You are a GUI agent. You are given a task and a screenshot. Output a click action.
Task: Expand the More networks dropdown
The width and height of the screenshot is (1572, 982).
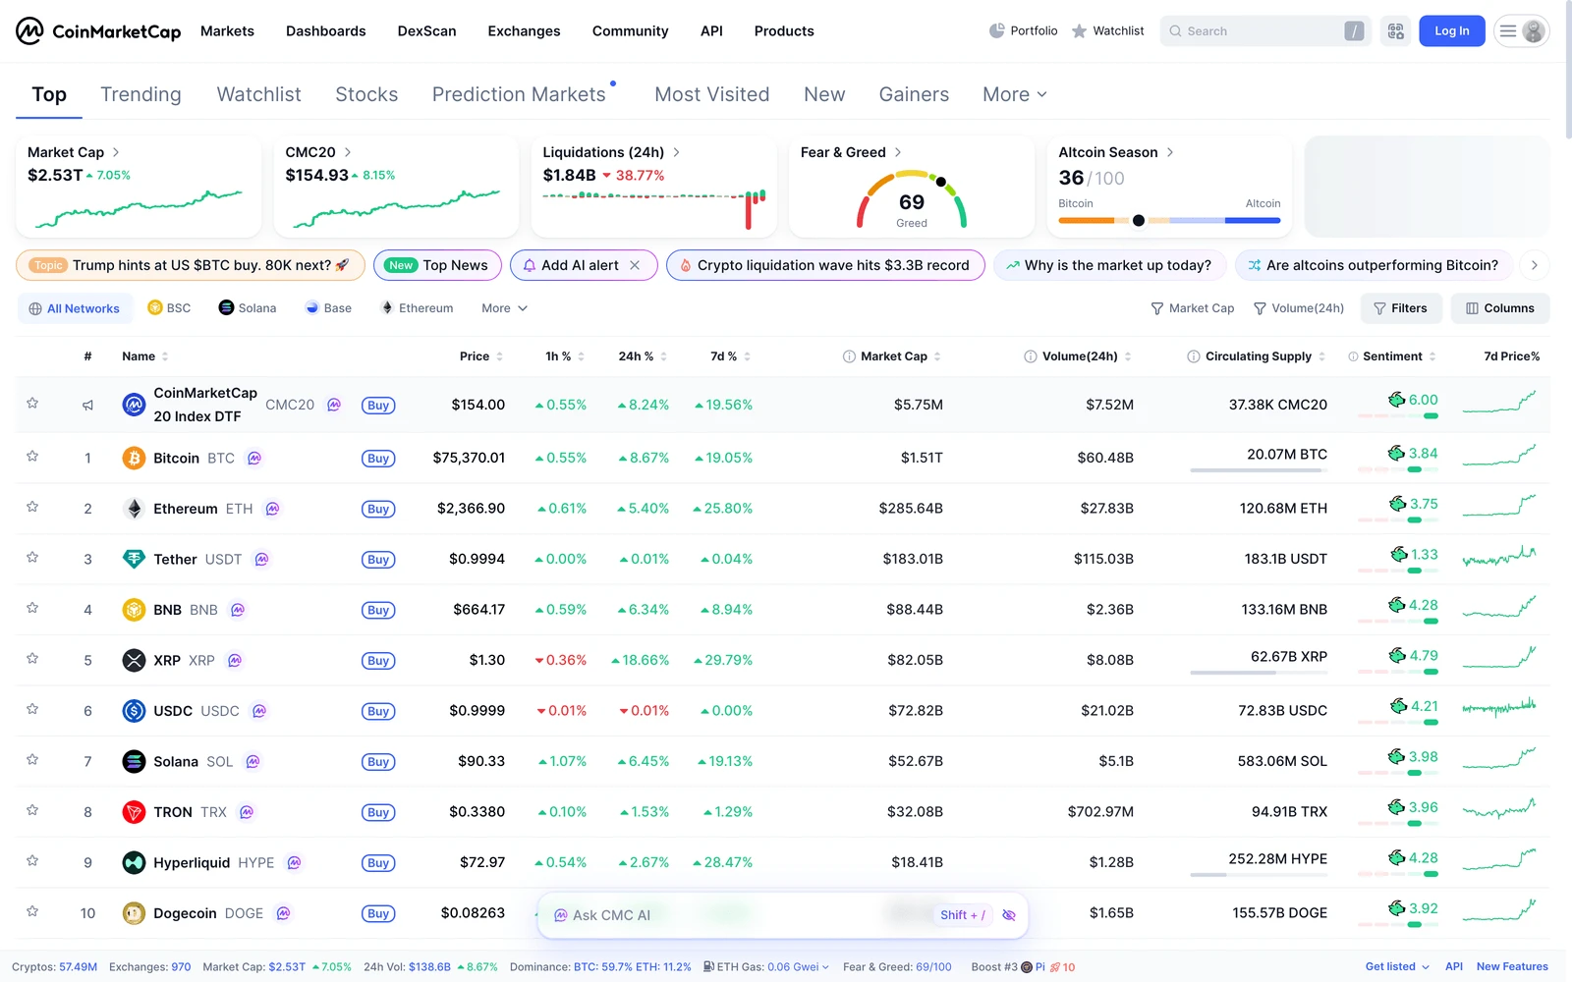[x=504, y=308]
